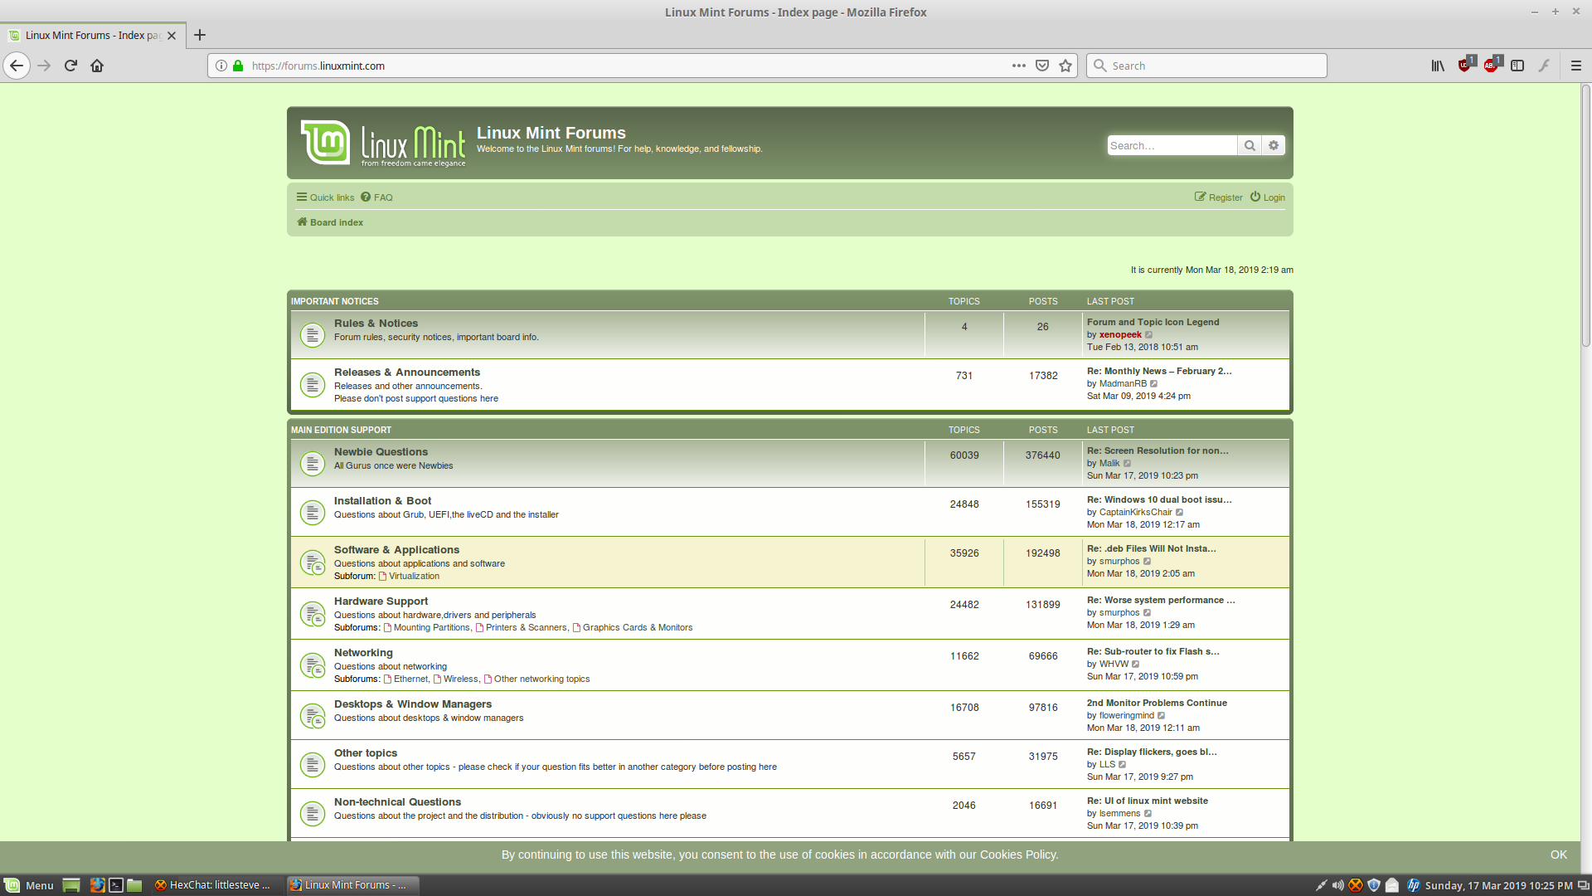1592x896 pixels.
Task: View last post icon next to CaptainKirksChair
Action: pos(1180,513)
